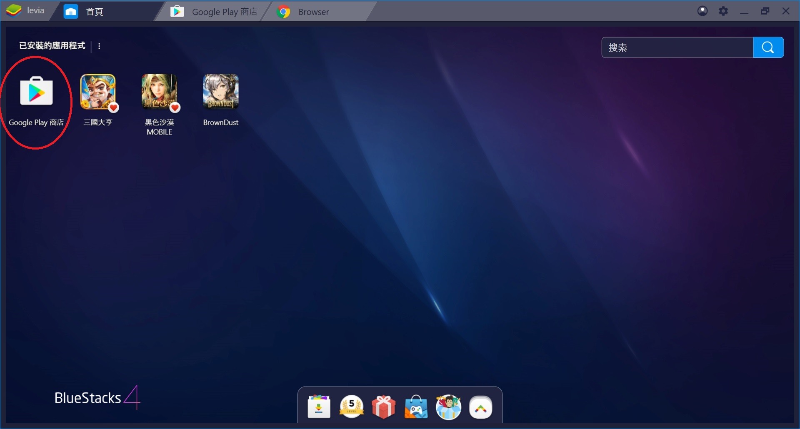Screen dimensions: 800x429
Task: Open the BrownDust game icon
Action: pos(221,92)
